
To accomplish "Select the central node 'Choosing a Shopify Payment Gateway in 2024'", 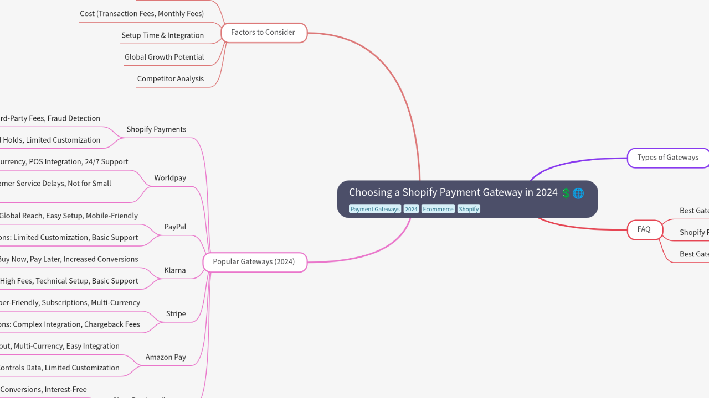I will (x=467, y=199).
